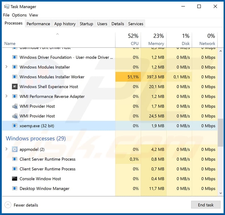Click the Windows Modules Installer Worker icon
This screenshot has width=225, height=215.
[15, 77]
